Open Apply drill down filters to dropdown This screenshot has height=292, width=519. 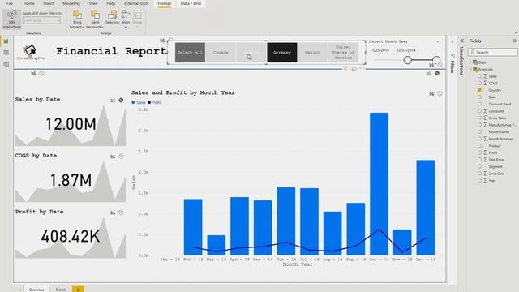41,20
